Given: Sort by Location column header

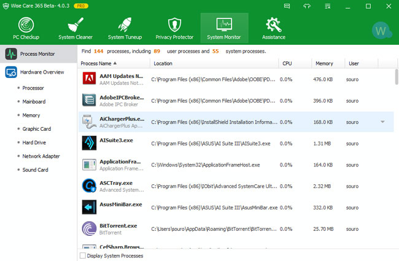Looking at the screenshot, I should click(x=214, y=63).
